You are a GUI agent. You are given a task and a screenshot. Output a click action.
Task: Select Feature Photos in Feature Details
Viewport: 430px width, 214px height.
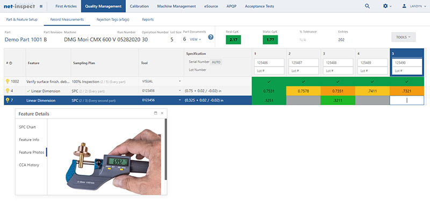click(32, 152)
